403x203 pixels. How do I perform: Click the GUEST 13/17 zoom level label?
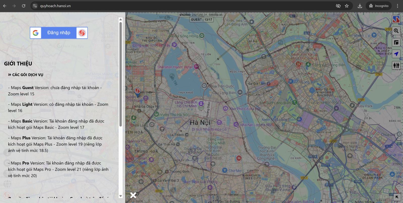pos(201,20)
